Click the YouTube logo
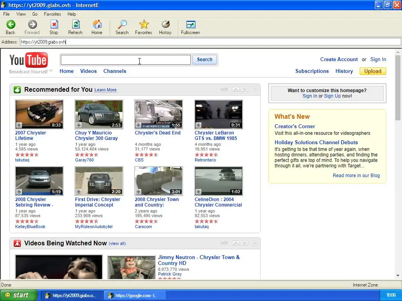Viewport: 402px width, 301px height. (29, 60)
